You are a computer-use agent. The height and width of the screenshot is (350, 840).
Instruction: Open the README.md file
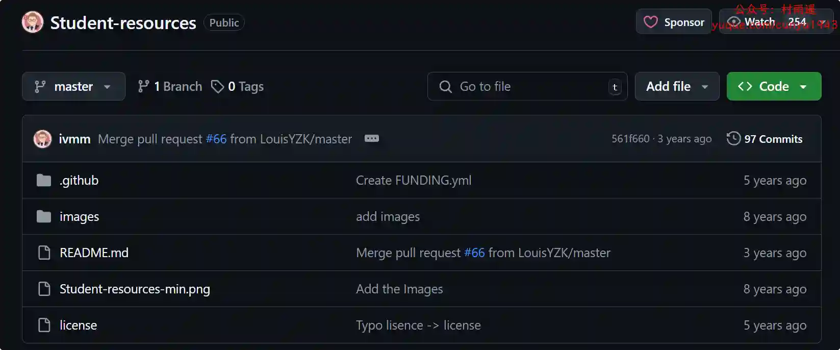94,253
